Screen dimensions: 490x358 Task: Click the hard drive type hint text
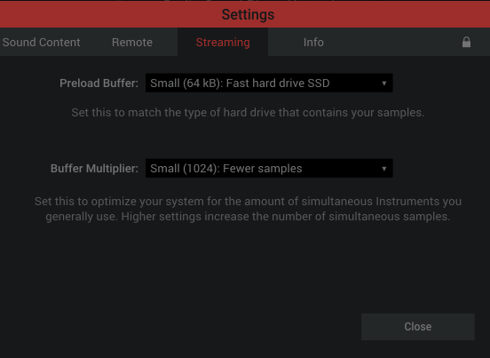248,113
